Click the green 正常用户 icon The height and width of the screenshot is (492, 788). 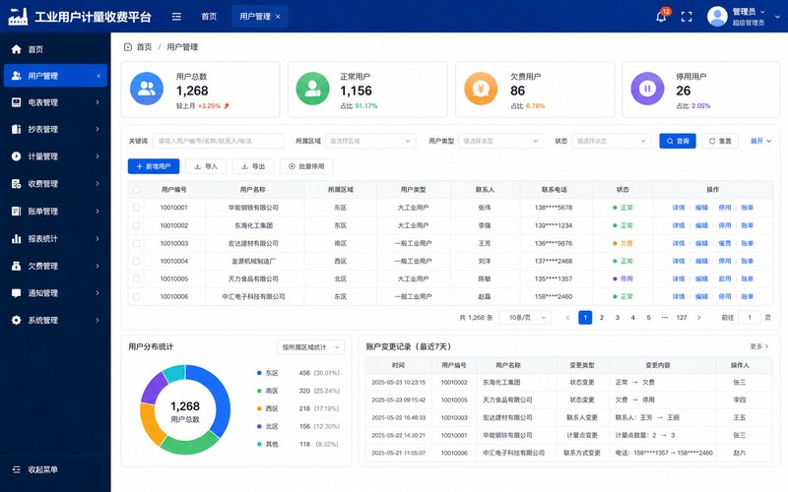click(x=312, y=89)
